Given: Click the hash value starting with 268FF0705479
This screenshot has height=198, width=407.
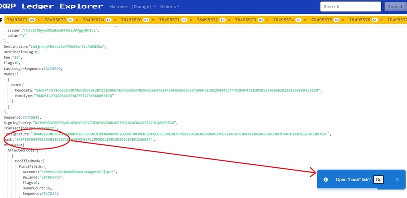Looking at the screenshot, I should 84,140.
